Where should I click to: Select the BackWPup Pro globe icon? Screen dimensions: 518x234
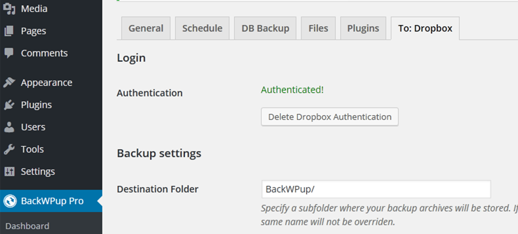tap(10, 201)
